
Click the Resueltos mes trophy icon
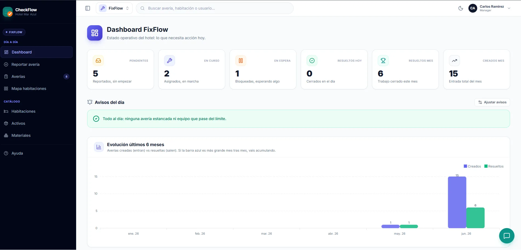tap(383, 61)
